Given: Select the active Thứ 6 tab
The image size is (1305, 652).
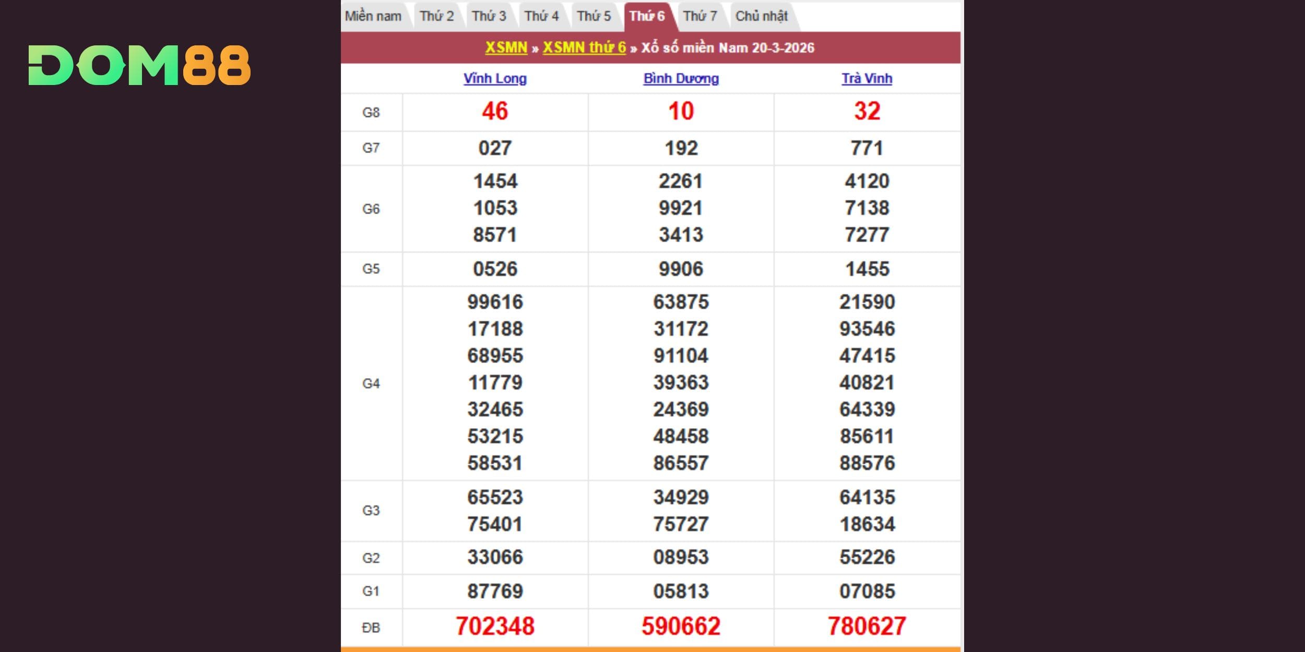Looking at the screenshot, I should pyautogui.click(x=647, y=16).
